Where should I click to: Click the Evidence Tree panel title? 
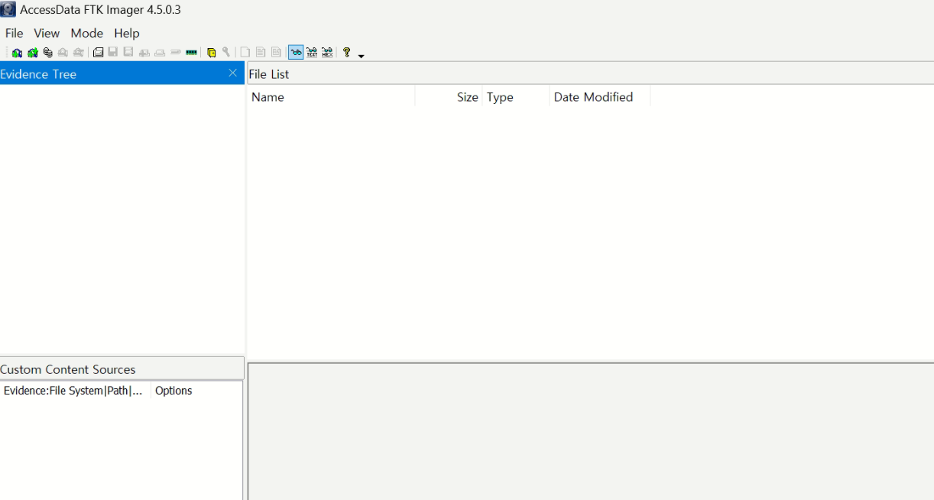point(38,74)
